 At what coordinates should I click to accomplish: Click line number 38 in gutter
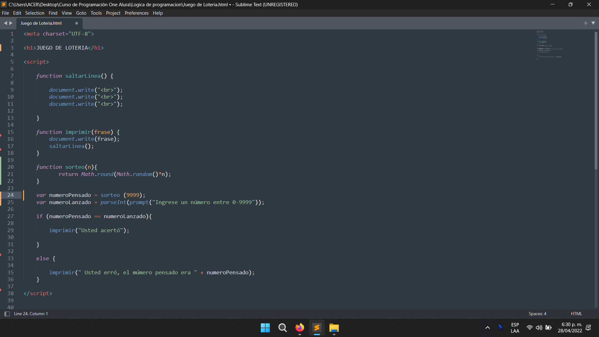[x=11, y=294]
